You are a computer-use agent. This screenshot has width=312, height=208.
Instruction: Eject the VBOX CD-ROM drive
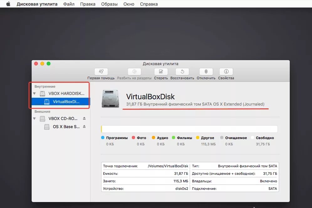(x=84, y=118)
